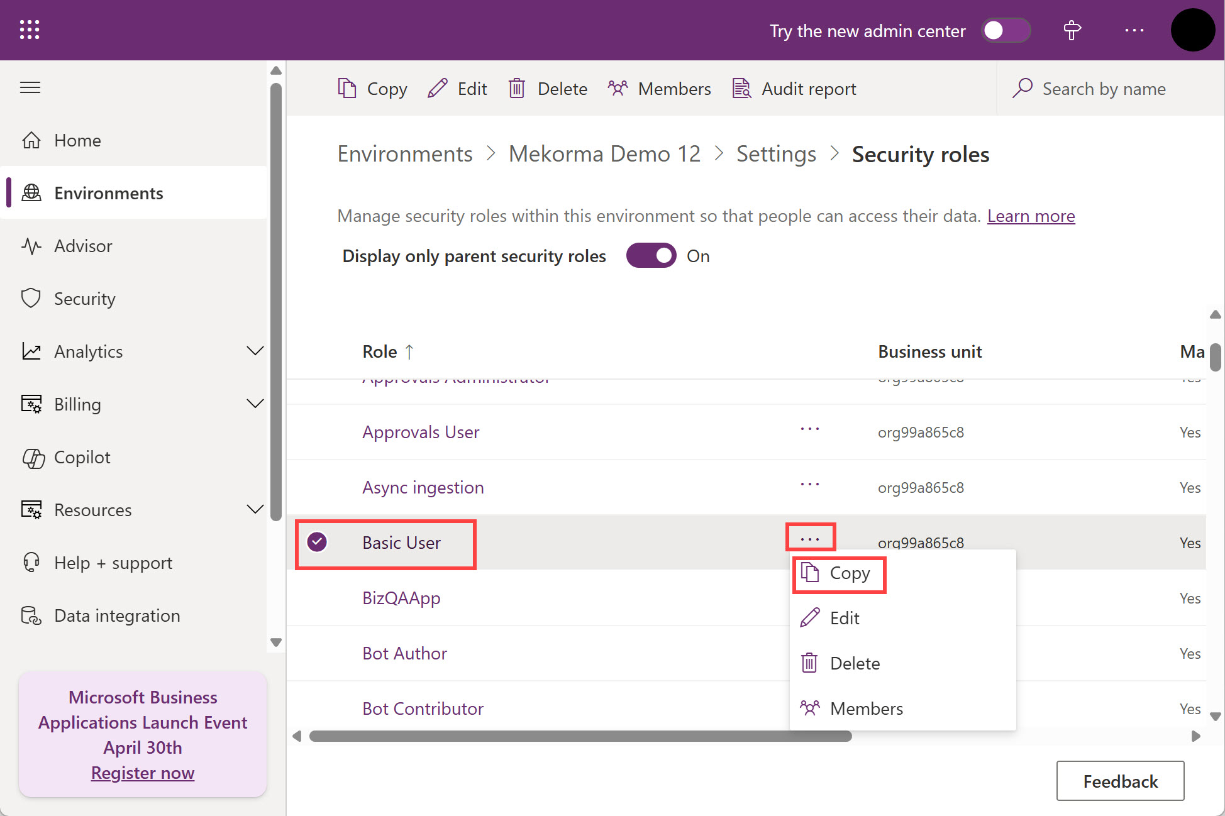The height and width of the screenshot is (816, 1225).
Task: Click the Delete trash icon in toolbar
Action: point(516,89)
